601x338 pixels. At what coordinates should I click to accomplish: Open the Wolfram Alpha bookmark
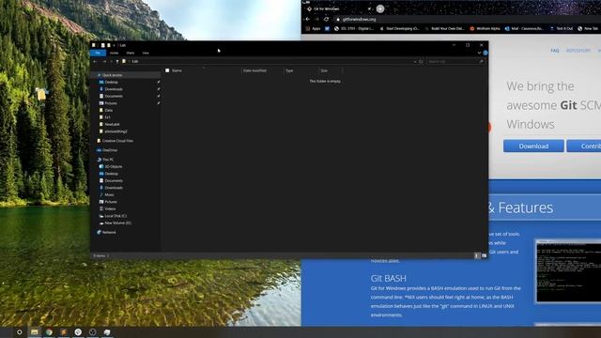(485, 29)
